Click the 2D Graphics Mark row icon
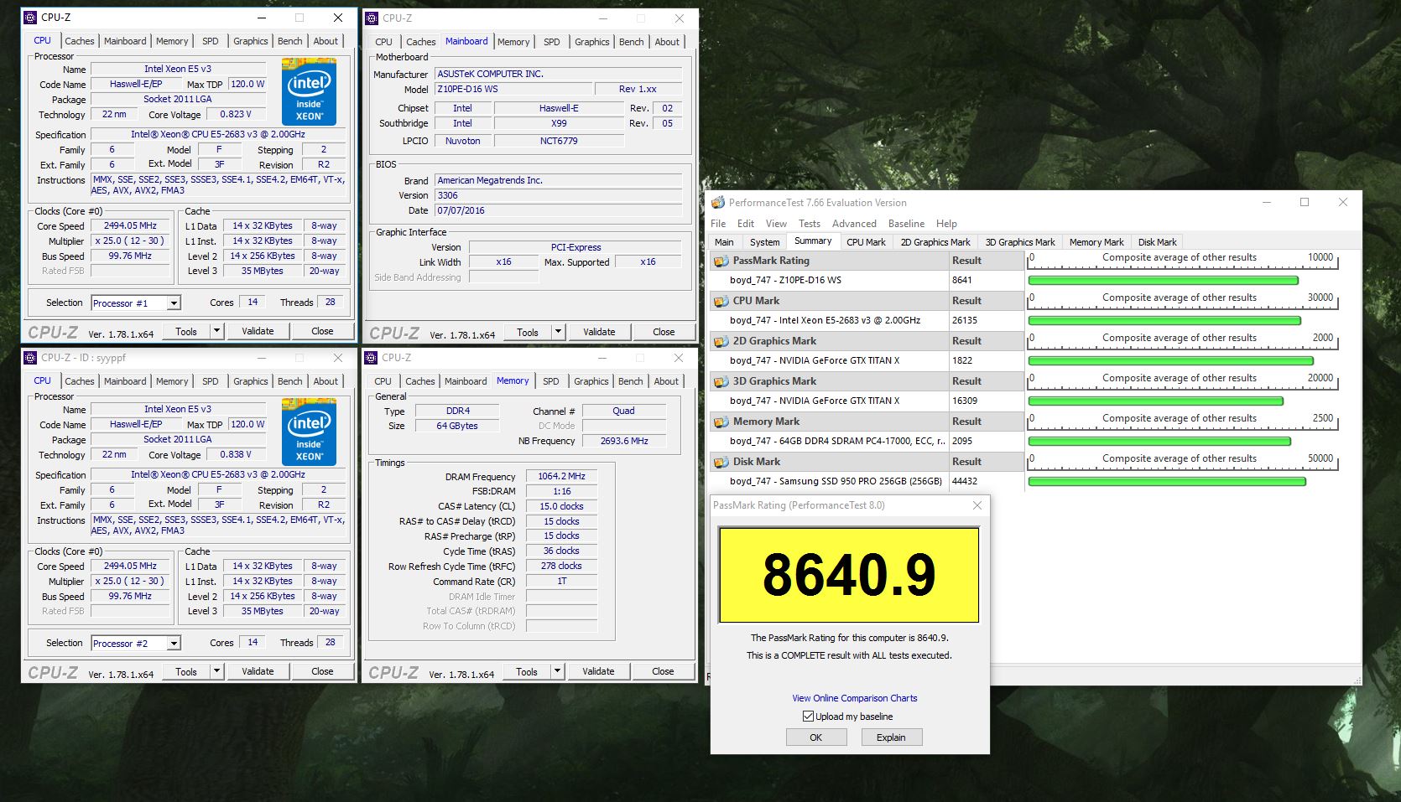The width and height of the screenshot is (1401, 802). point(721,341)
